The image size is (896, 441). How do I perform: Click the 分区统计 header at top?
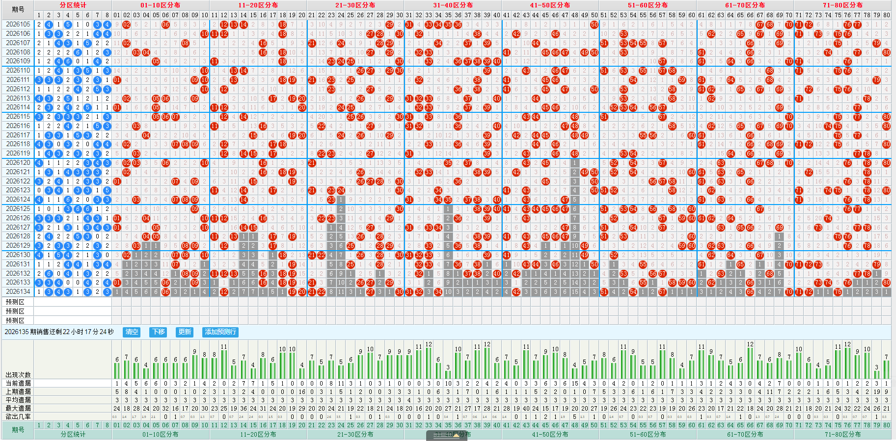(x=73, y=5)
